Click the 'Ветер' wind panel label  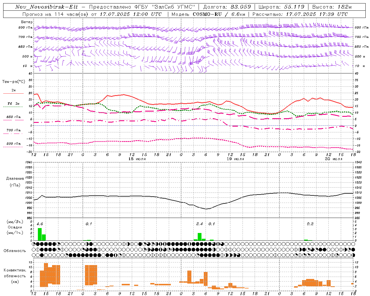tap(27, 22)
